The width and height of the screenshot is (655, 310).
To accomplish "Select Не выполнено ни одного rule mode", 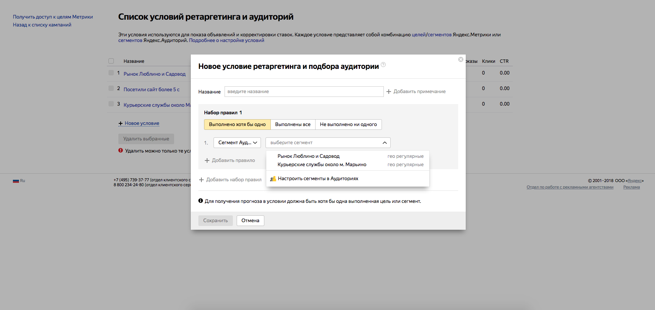I will point(348,125).
